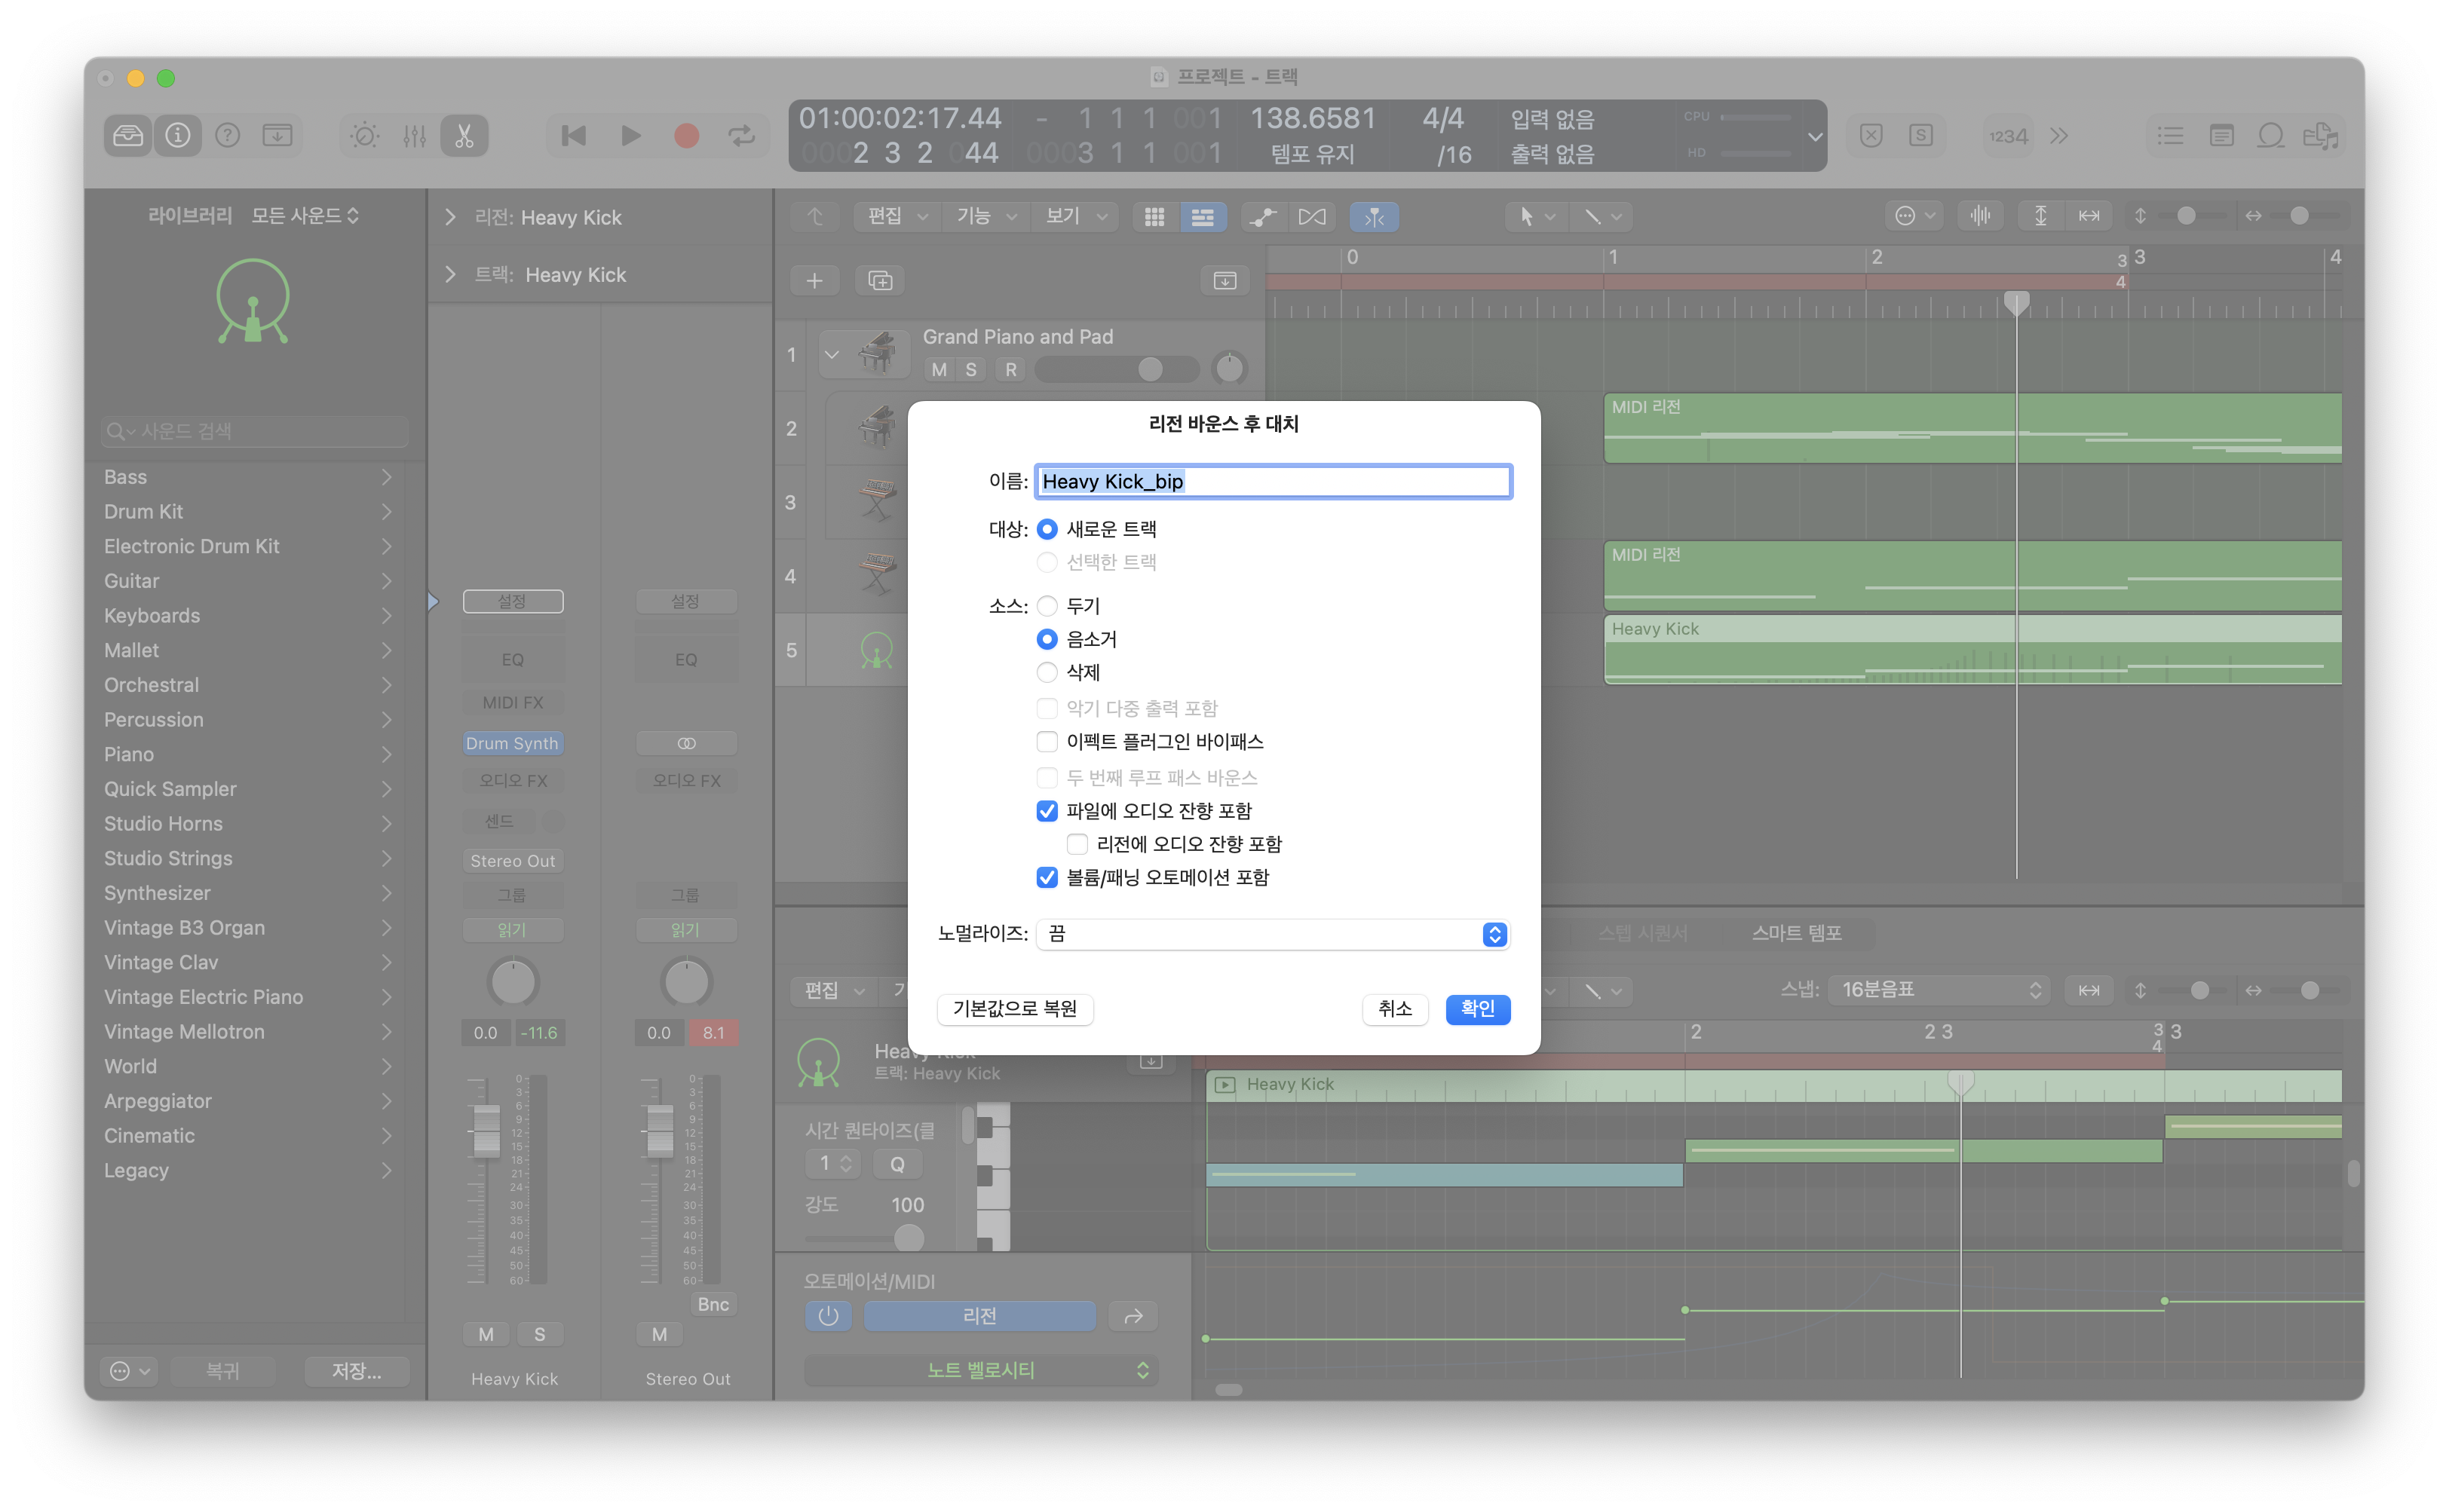Open the Loop Browser icon
The image size is (2449, 1512).
(2270, 135)
